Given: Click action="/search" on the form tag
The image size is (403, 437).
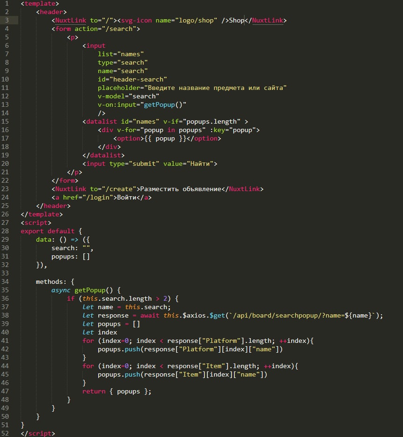Looking at the screenshot, I should pyautogui.click(x=106, y=29).
